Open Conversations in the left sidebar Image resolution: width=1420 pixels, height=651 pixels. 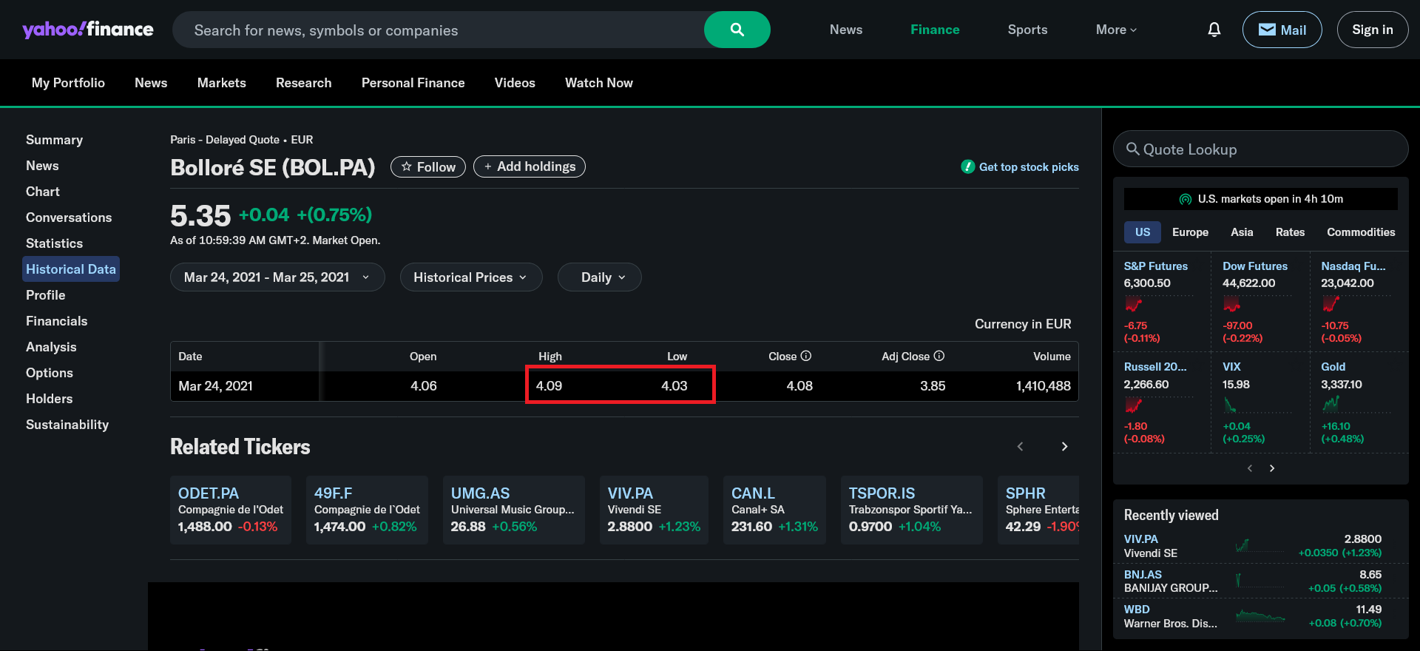point(69,217)
